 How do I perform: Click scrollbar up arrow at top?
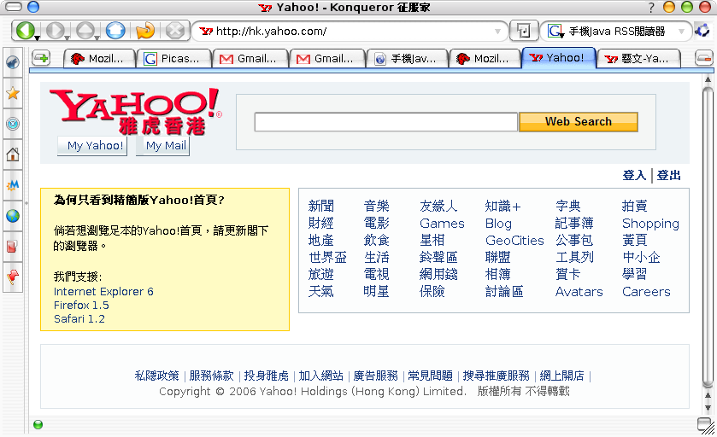tap(708, 79)
